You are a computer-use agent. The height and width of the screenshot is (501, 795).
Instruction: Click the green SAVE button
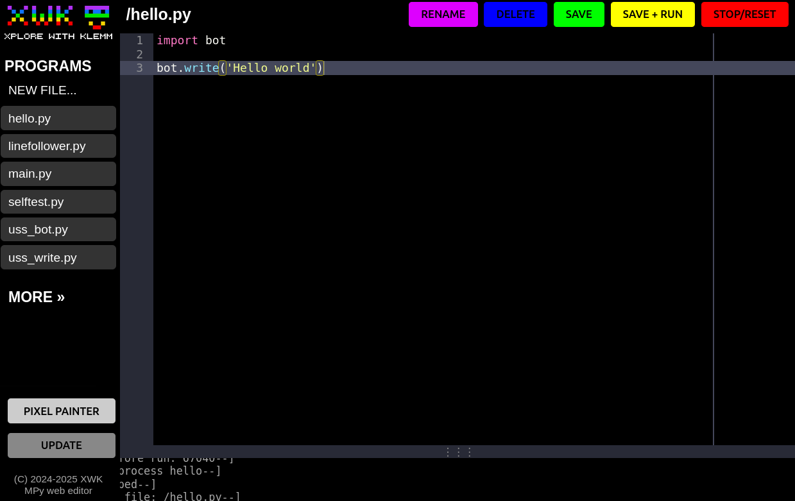pyautogui.click(x=579, y=14)
